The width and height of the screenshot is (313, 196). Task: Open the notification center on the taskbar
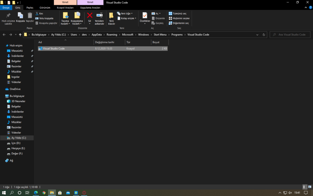[306, 193]
